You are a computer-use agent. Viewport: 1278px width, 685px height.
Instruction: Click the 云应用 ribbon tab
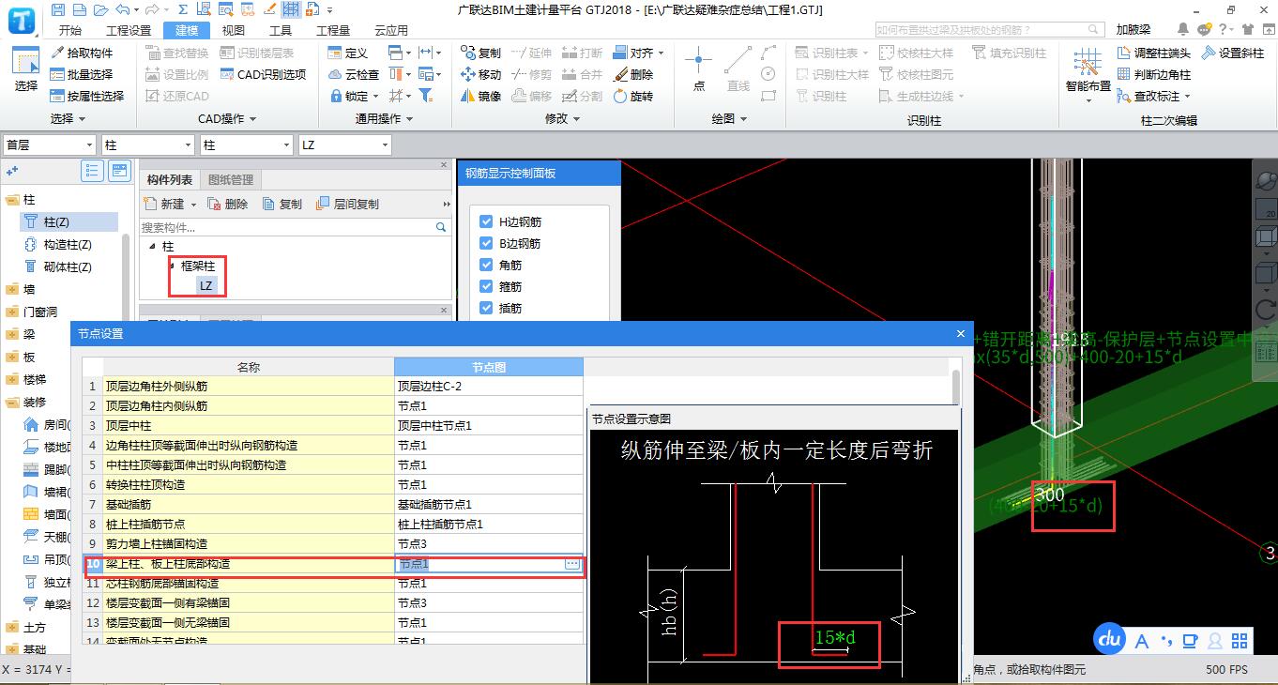pyautogui.click(x=390, y=30)
